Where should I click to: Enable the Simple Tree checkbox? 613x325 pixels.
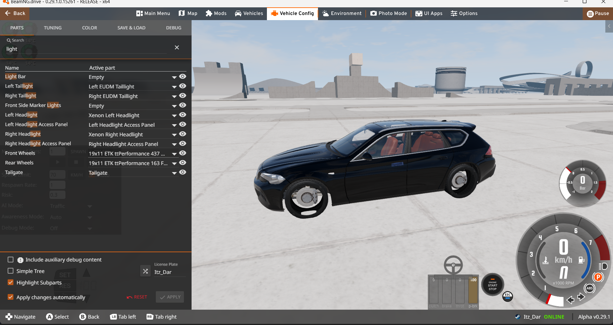(11, 271)
